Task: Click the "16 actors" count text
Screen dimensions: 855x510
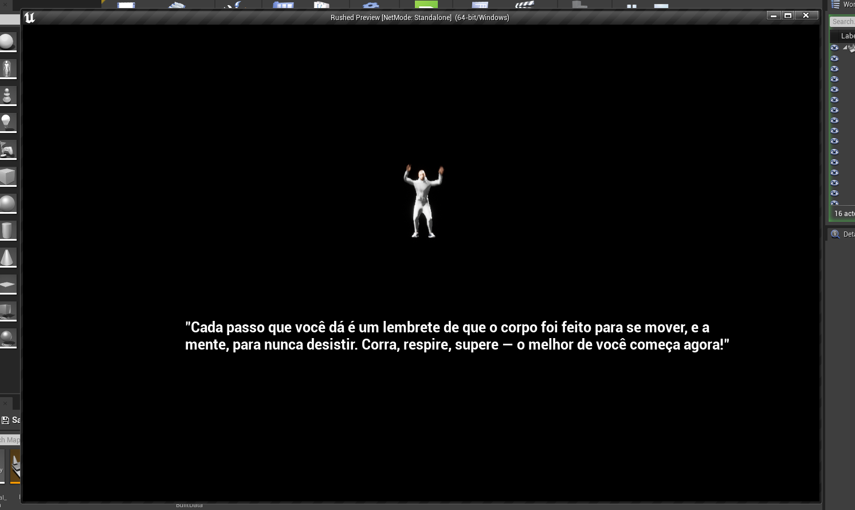Action: (x=845, y=214)
